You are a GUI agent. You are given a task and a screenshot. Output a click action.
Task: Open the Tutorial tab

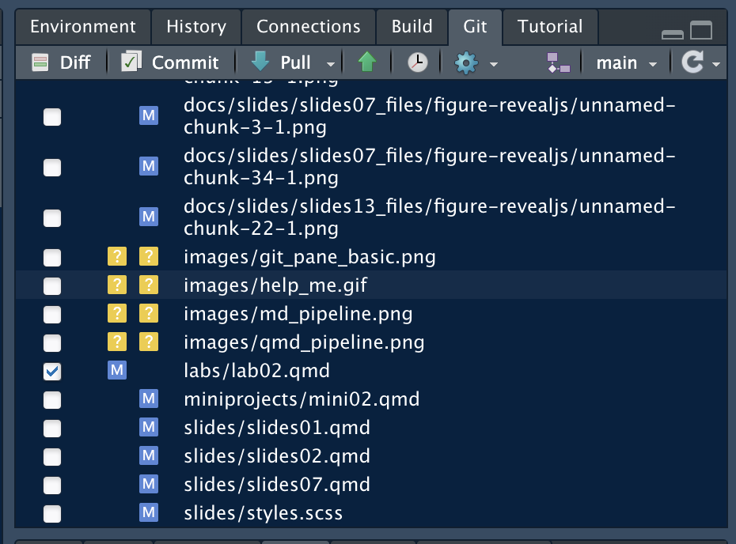[x=550, y=27]
